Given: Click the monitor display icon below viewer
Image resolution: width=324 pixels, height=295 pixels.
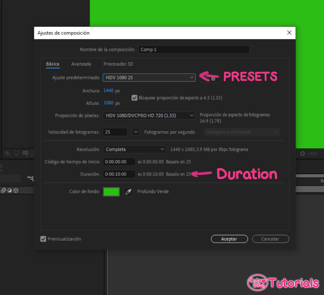Looking at the screenshot, I should click(x=16, y=153).
